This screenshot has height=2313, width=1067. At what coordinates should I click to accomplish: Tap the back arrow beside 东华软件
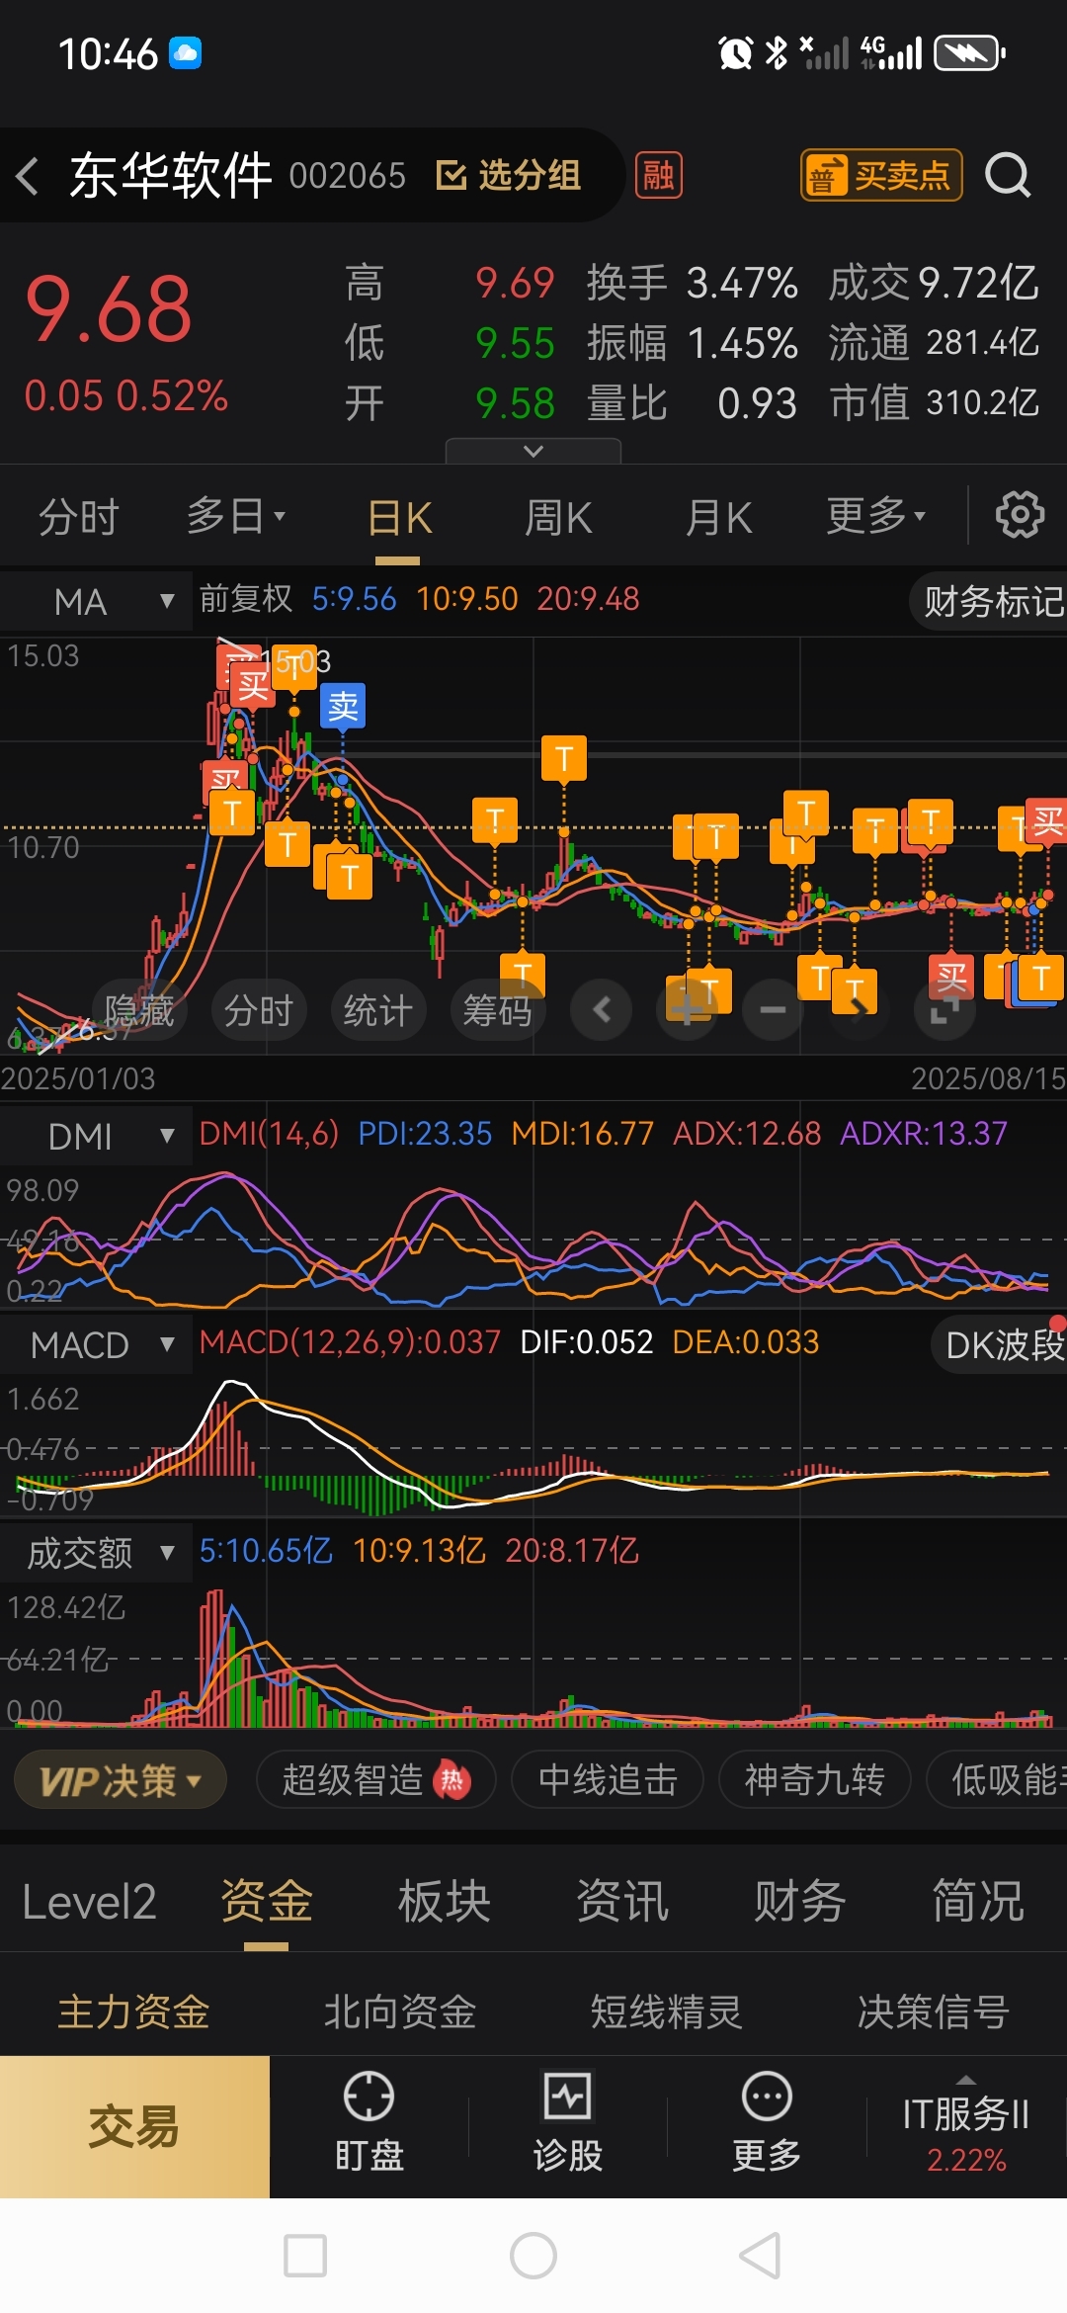pos(28,177)
